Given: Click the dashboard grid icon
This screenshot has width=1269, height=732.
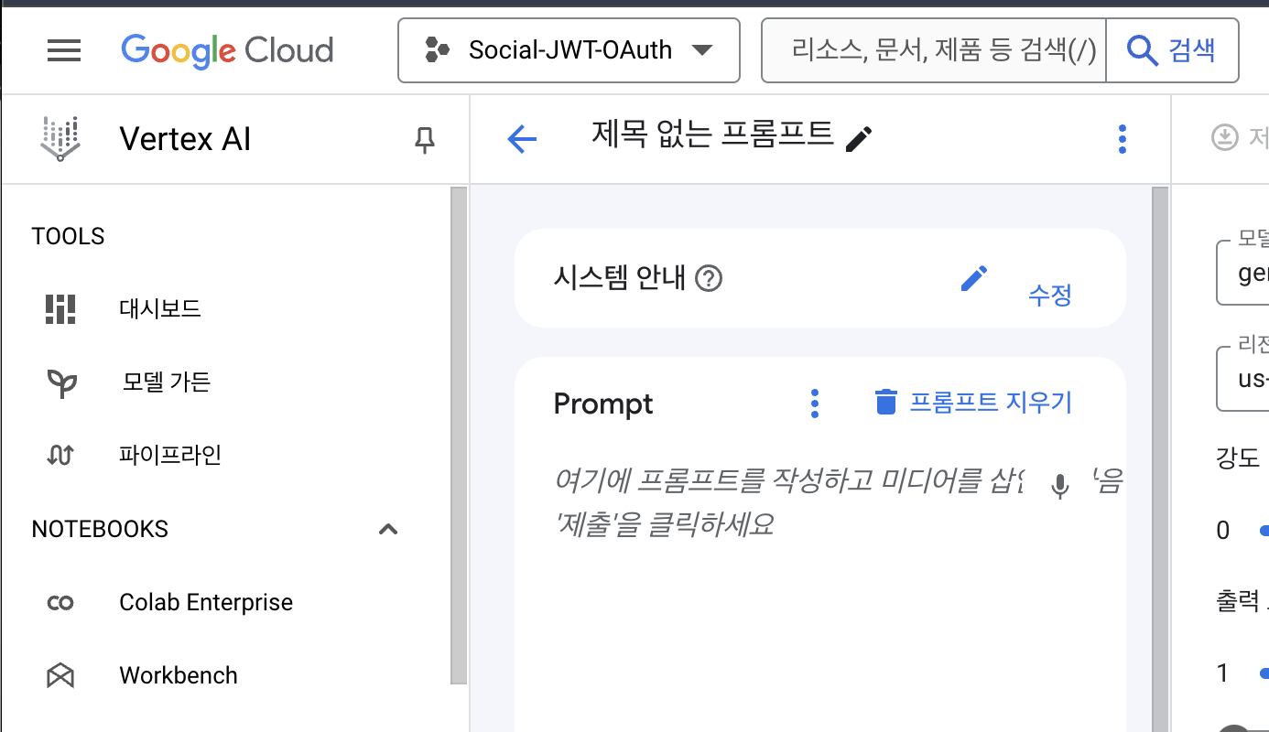Looking at the screenshot, I should pyautogui.click(x=60, y=309).
